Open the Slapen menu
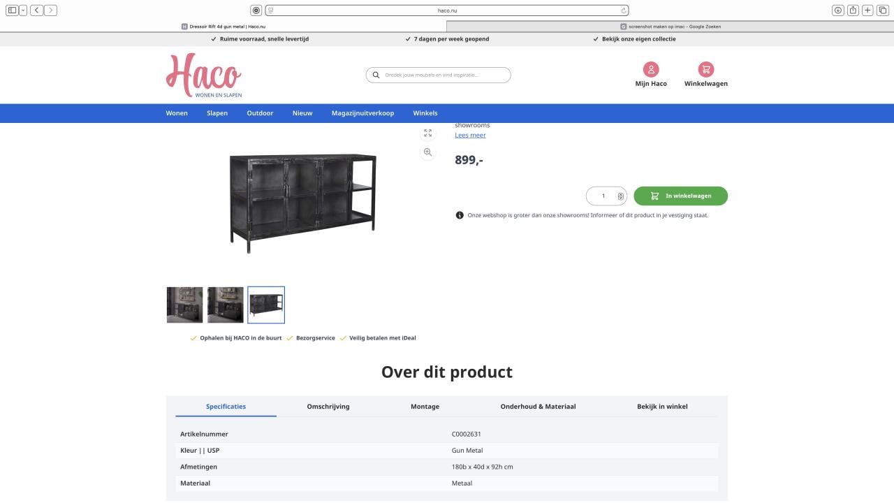894x503 pixels. click(217, 113)
